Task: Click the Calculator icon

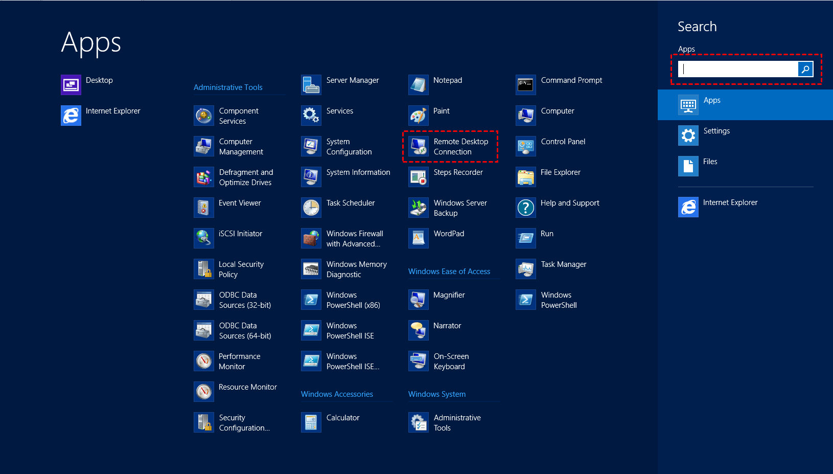Action: (311, 422)
